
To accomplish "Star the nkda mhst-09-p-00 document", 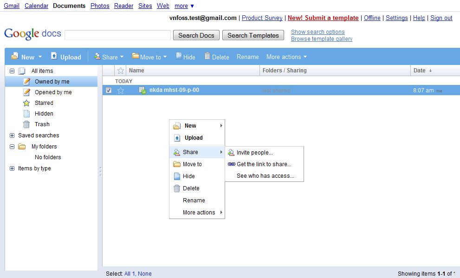I will [121, 91].
